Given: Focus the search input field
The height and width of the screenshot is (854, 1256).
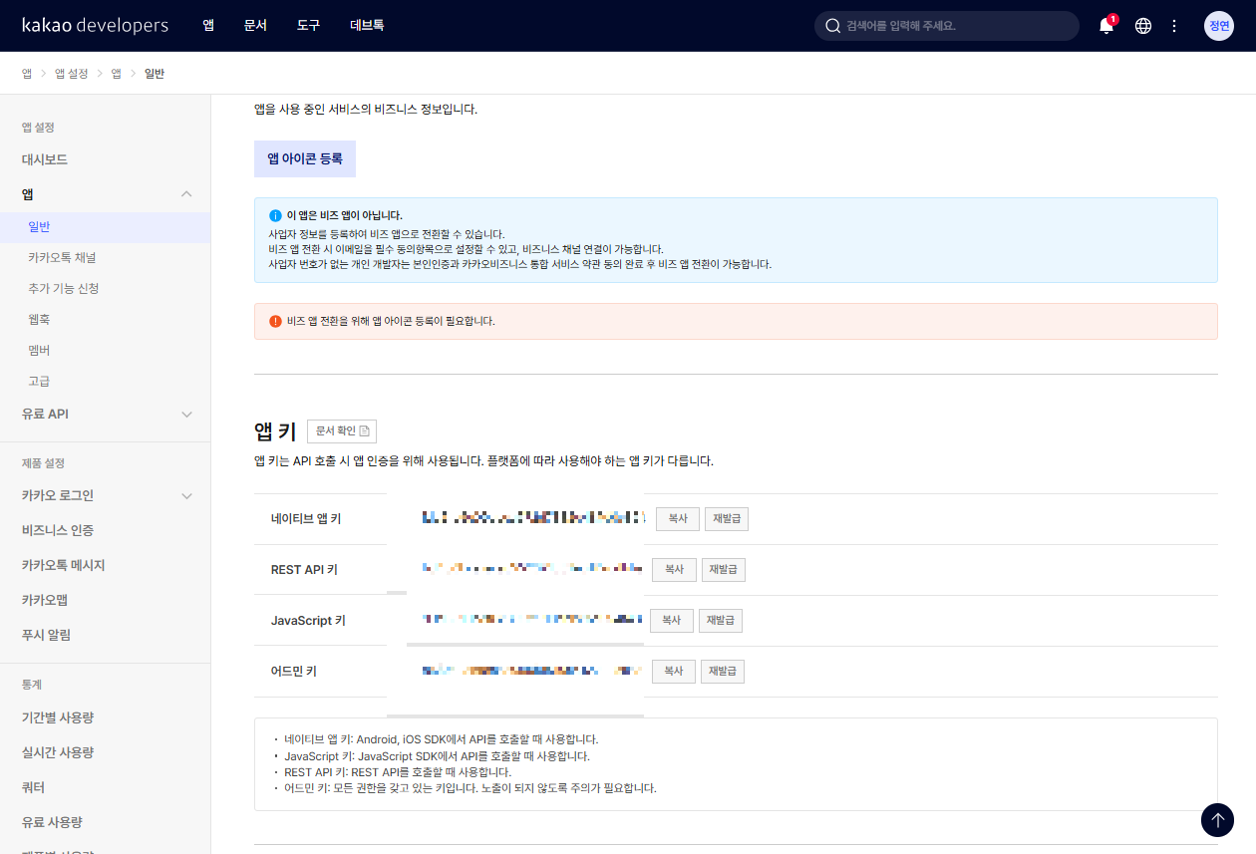Looking at the screenshot, I should click(x=947, y=26).
